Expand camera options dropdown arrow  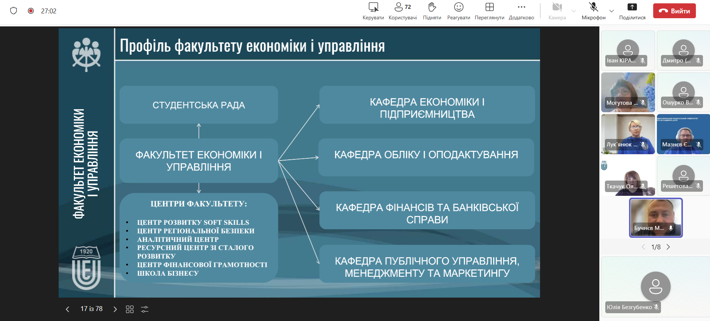coord(574,11)
